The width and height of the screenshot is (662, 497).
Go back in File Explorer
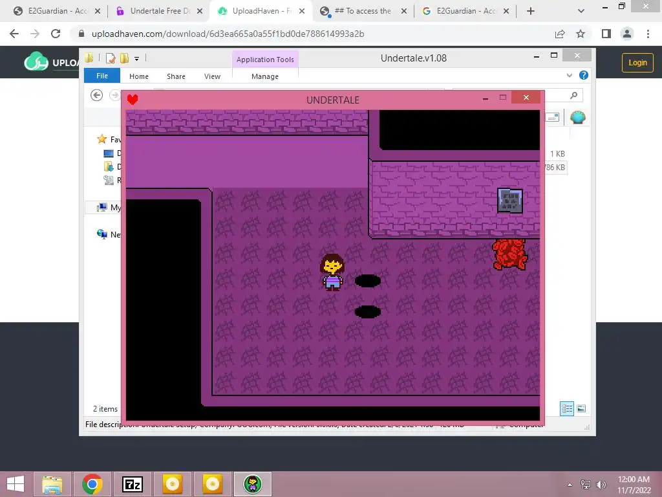tap(97, 96)
